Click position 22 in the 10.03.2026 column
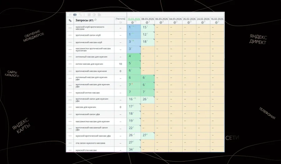Viewport: 281px width, 164px height. (131, 128)
